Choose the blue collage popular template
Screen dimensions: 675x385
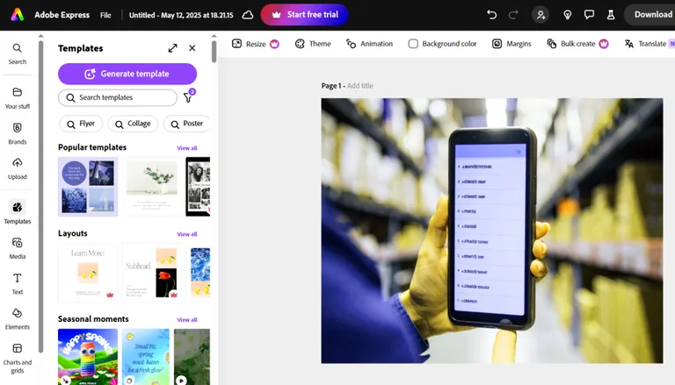88,187
